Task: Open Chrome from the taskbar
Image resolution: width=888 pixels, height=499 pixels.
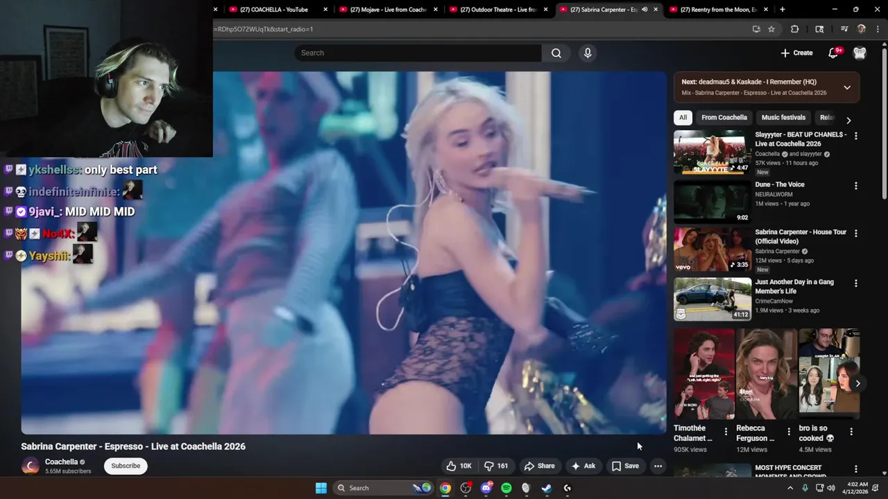Action: tap(445, 488)
